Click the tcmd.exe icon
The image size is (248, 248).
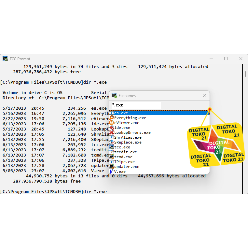(112, 157)
